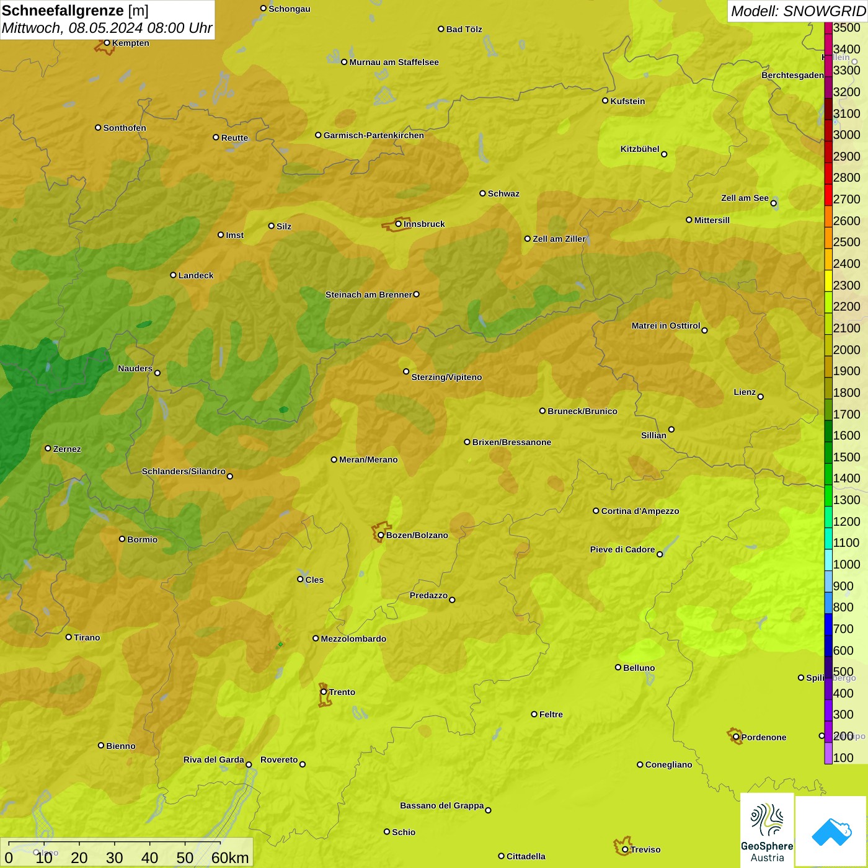Click the '30' scale bar tick label
868x868 pixels.
click(114, 857)
